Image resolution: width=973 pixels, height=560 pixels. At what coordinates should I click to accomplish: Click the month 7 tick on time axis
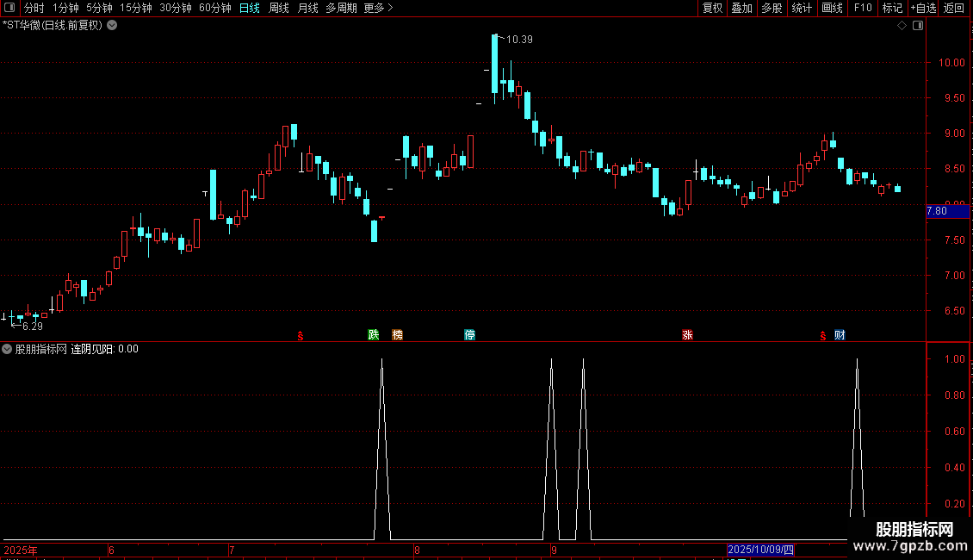tap(232, 550)
